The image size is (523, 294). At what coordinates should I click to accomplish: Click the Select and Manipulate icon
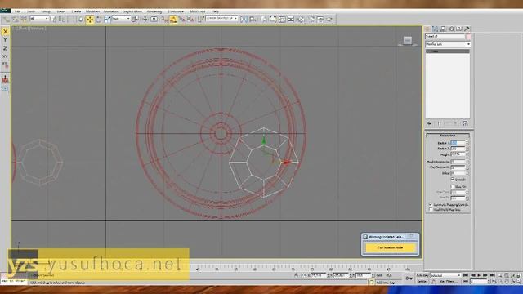pyautogui.click(x=145, y=20)
